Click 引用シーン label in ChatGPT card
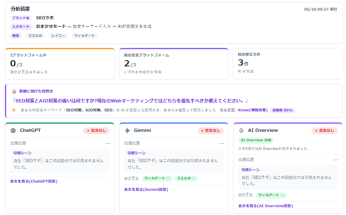This screenshot has width=346, height=215. [x=22, y=153]
